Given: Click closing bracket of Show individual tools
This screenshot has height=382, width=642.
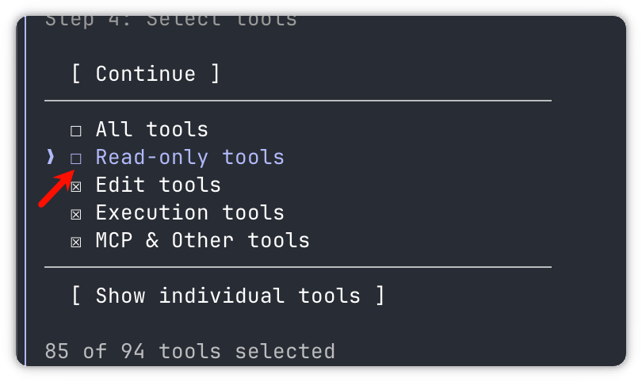Looking at the screenshot, I should pos(380,296).
